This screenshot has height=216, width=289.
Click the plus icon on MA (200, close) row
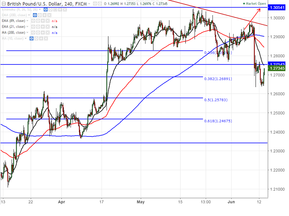pos(43,33)
